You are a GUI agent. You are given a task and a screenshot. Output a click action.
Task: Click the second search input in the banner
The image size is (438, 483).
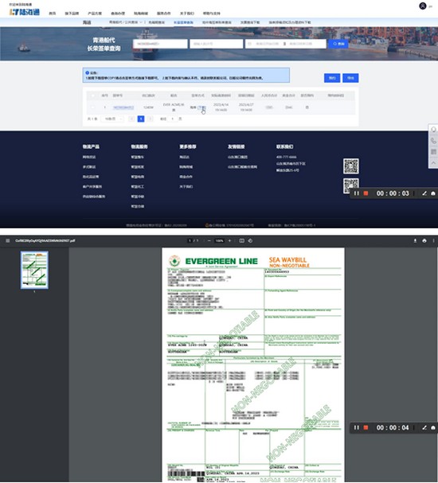coord(217,44)
